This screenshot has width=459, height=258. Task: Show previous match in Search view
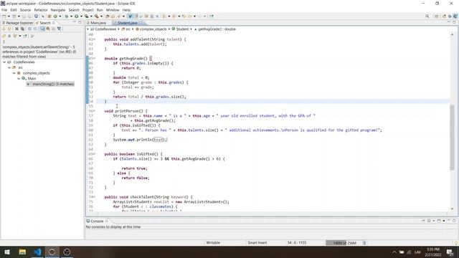[9, 29]
